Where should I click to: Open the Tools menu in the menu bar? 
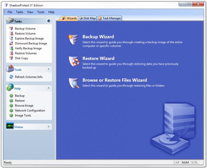point(41,12)
